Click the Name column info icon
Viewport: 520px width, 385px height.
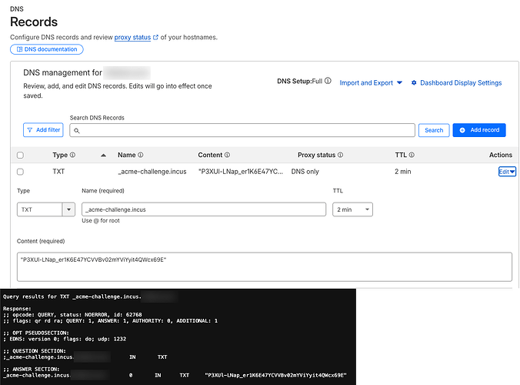(140, 156)
